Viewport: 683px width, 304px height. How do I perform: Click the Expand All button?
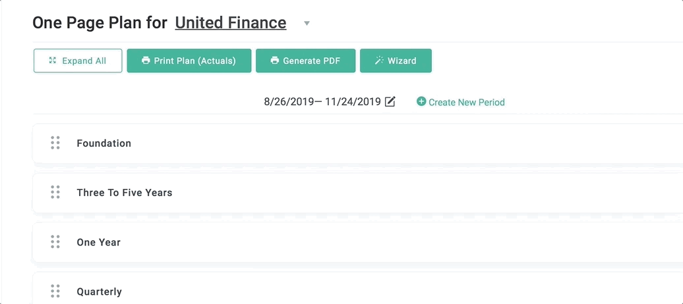(x=78, y=61)
